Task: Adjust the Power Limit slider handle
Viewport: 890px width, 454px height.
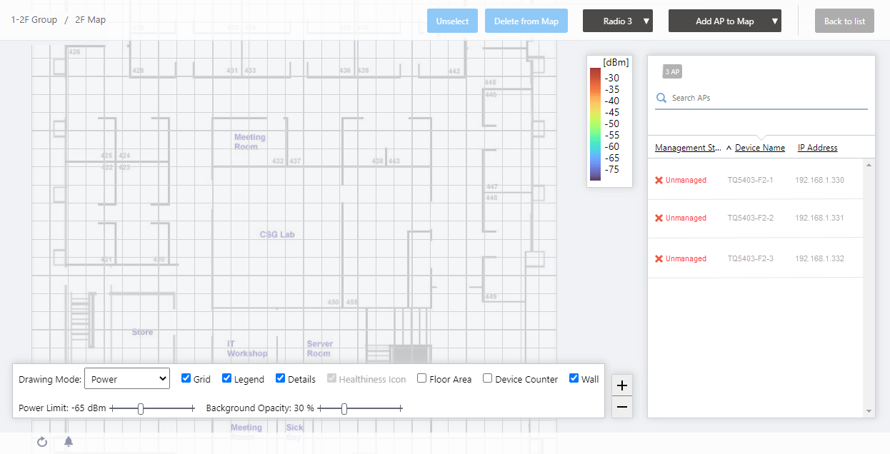Action: [141, 408]
